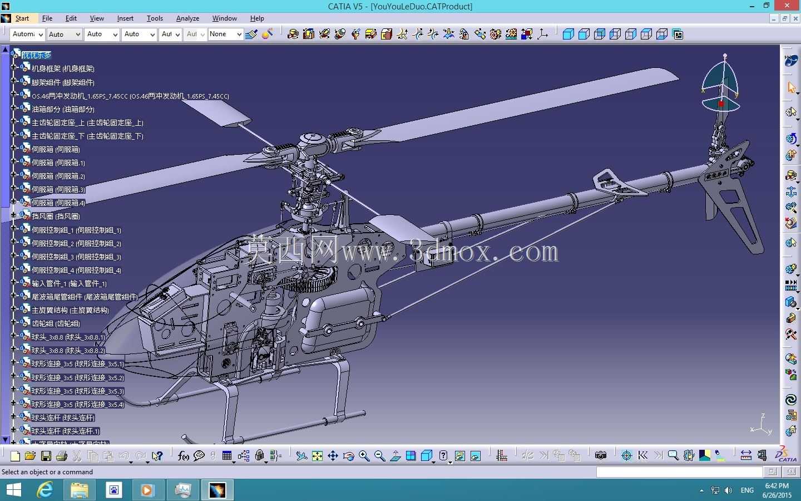
Task: Select 伺服控制组_1 in specification tree
Action: tap(76, 230)
